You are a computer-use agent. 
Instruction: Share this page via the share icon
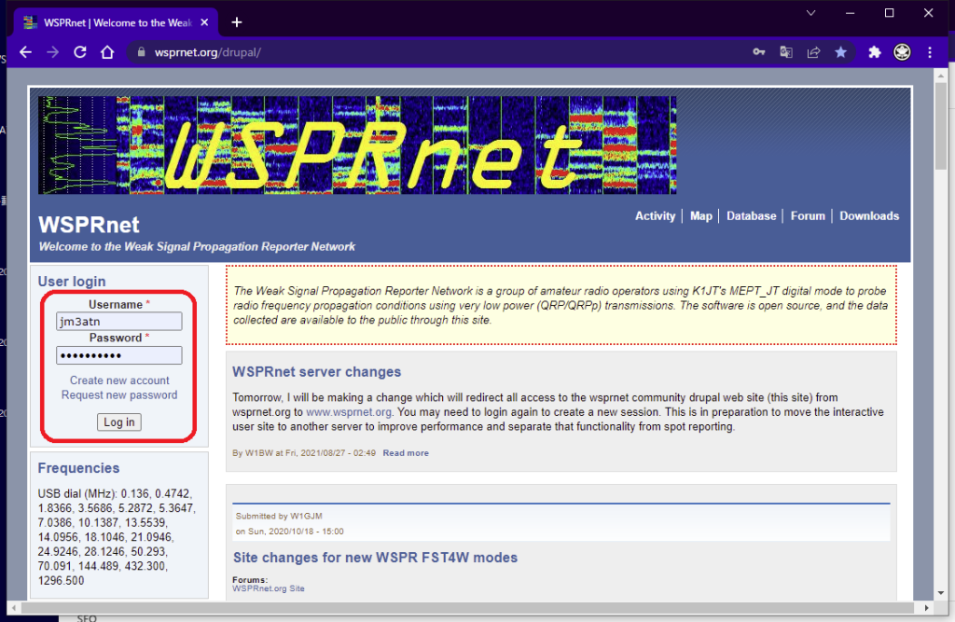812,52
